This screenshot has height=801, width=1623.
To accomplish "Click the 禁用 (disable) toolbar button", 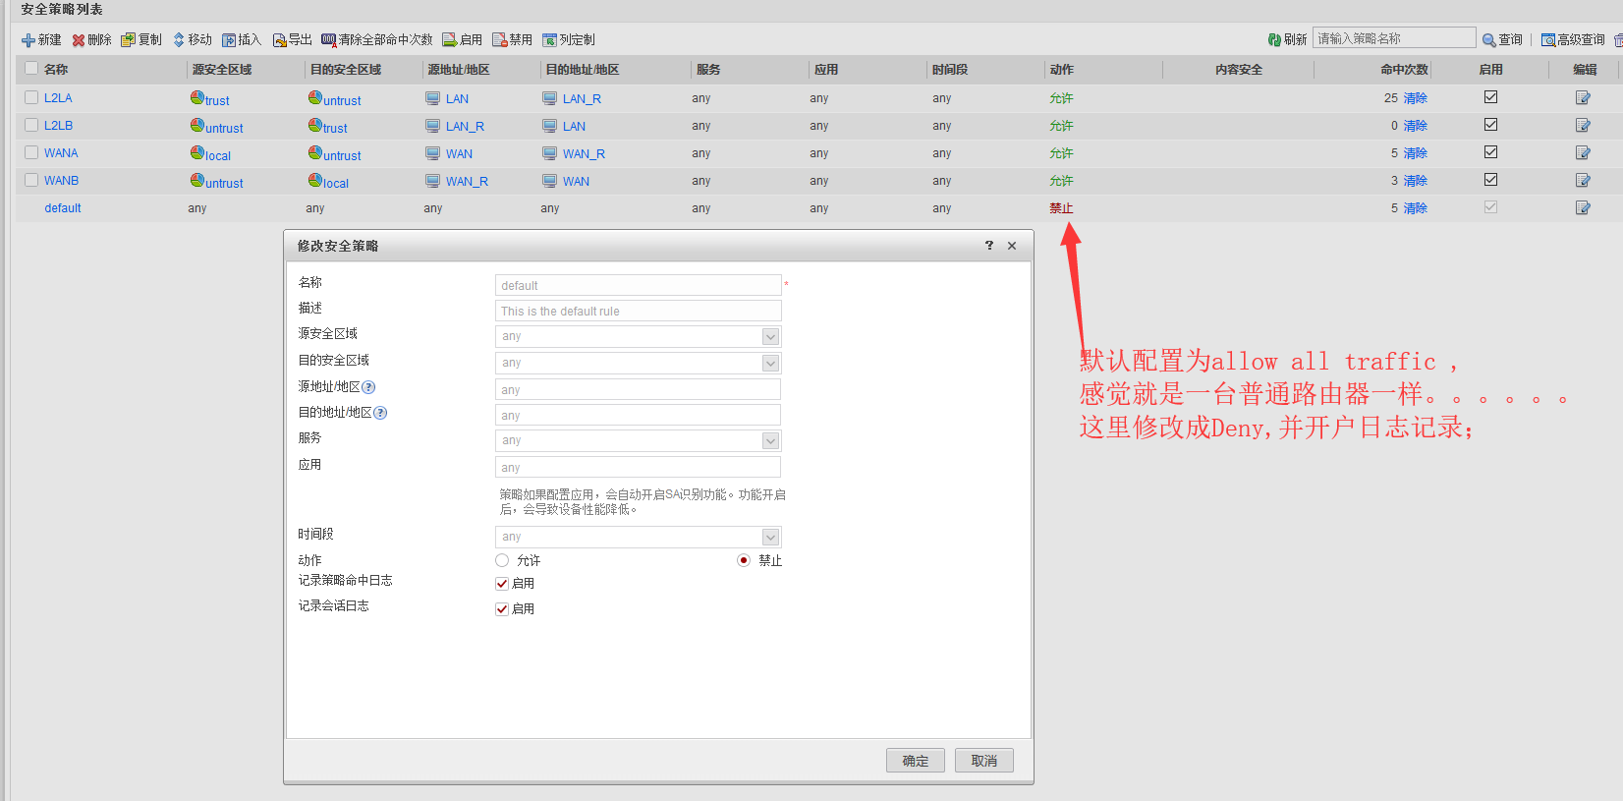I will tap(513, 40).
